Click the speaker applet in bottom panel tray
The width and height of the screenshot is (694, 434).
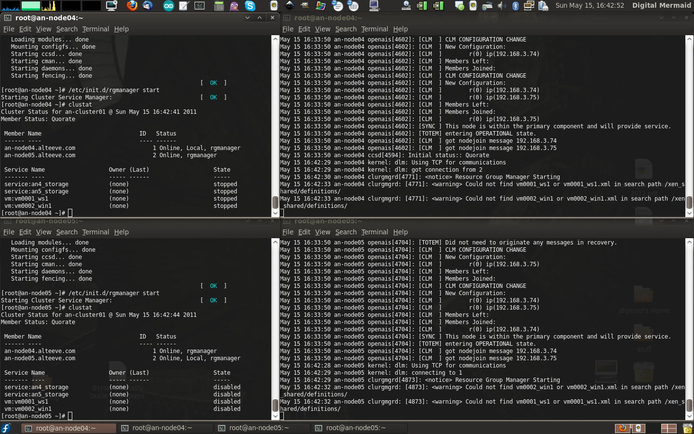tap(639, 428)
